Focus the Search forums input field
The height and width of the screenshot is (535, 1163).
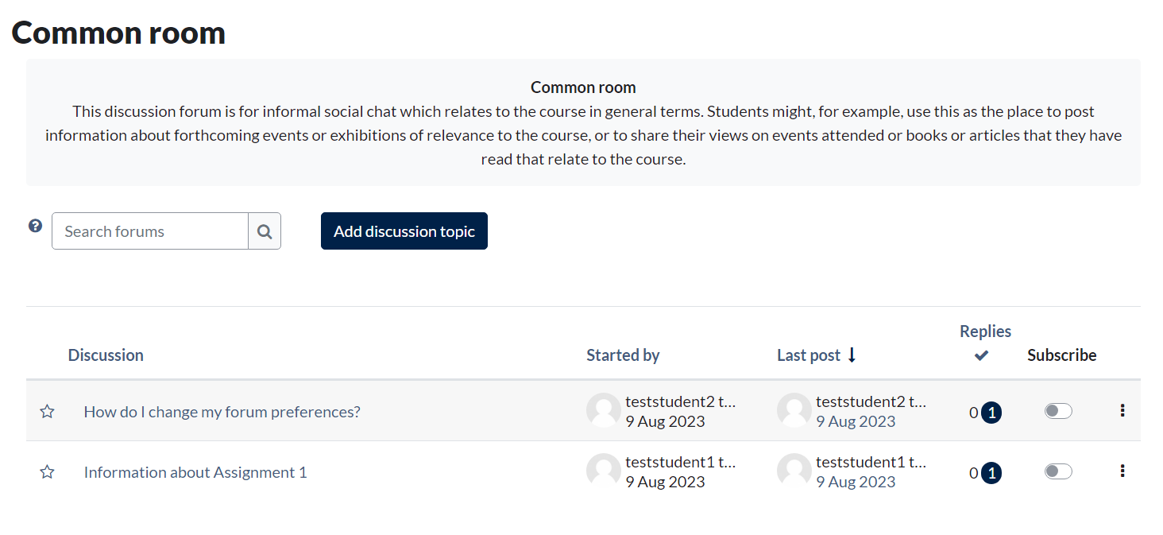point(150,231)
